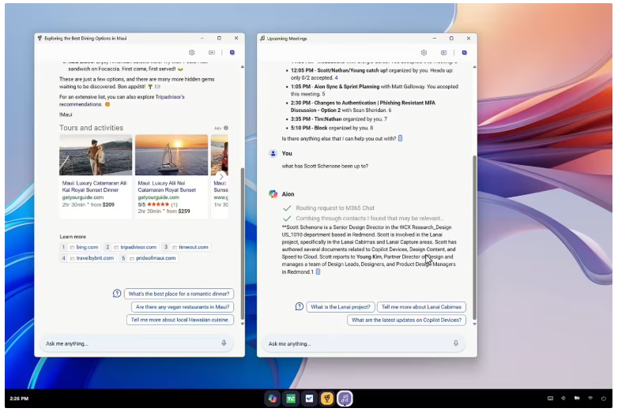The image size is (618, 412).
Task: Click power icon in system tray
Action: (604, 399)
